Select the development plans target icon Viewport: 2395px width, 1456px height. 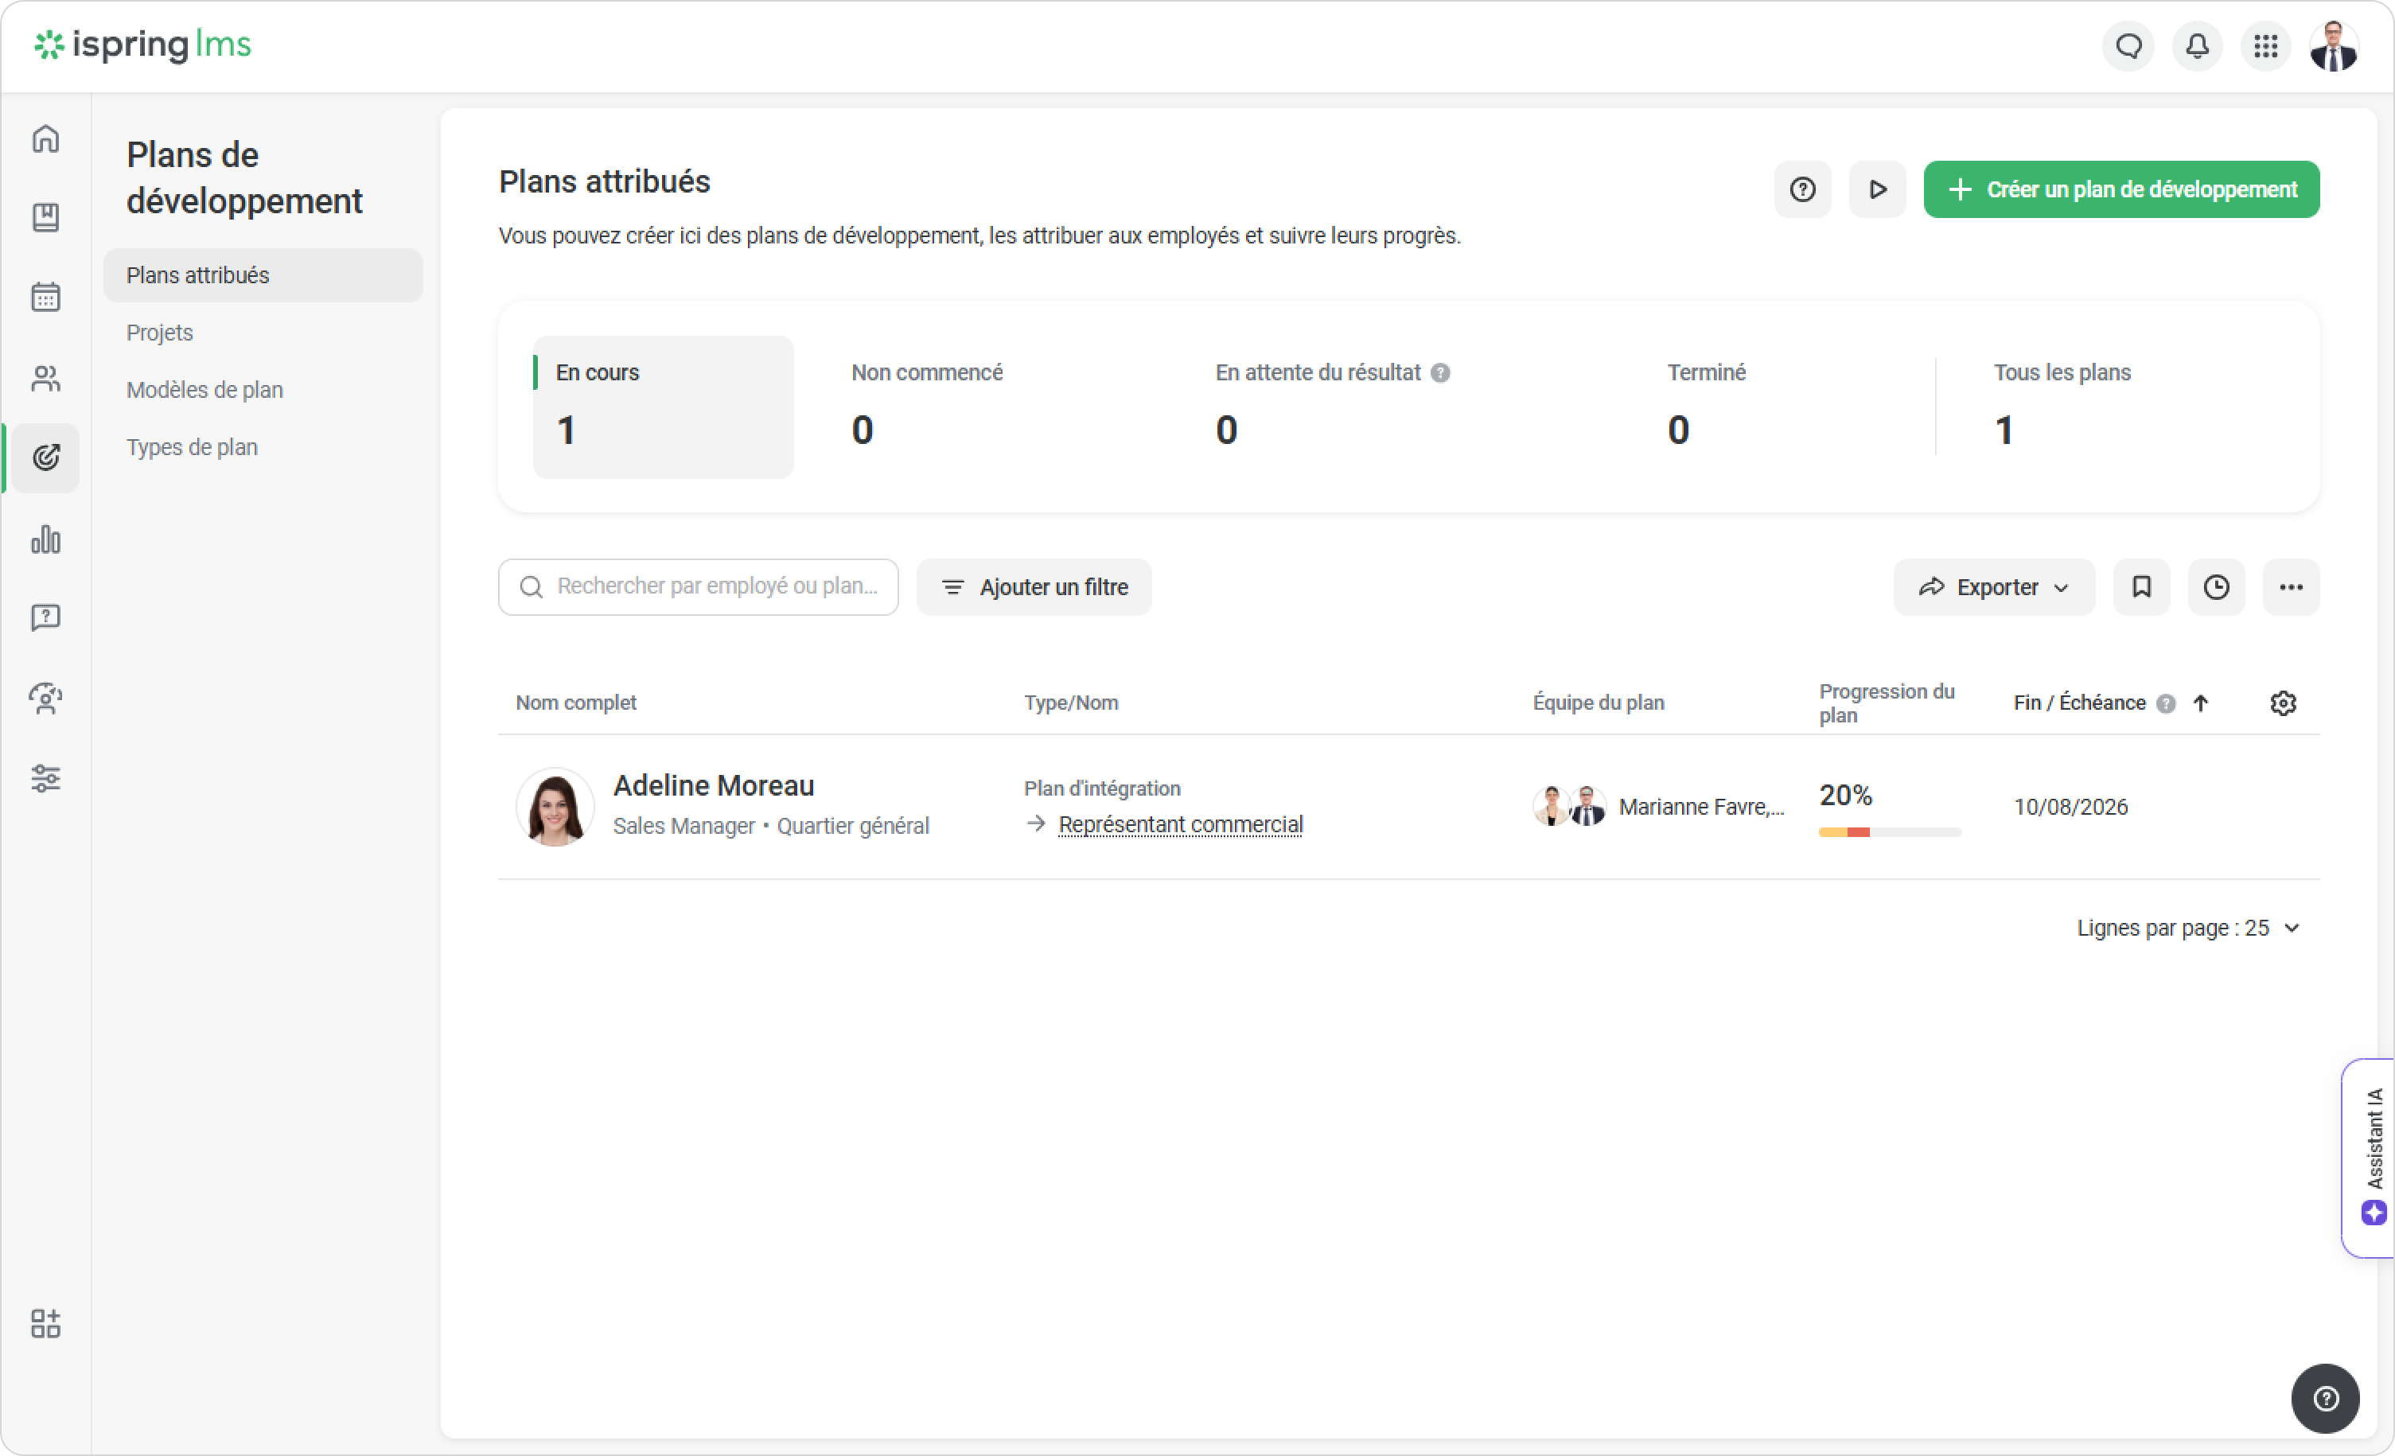point(45,457)
